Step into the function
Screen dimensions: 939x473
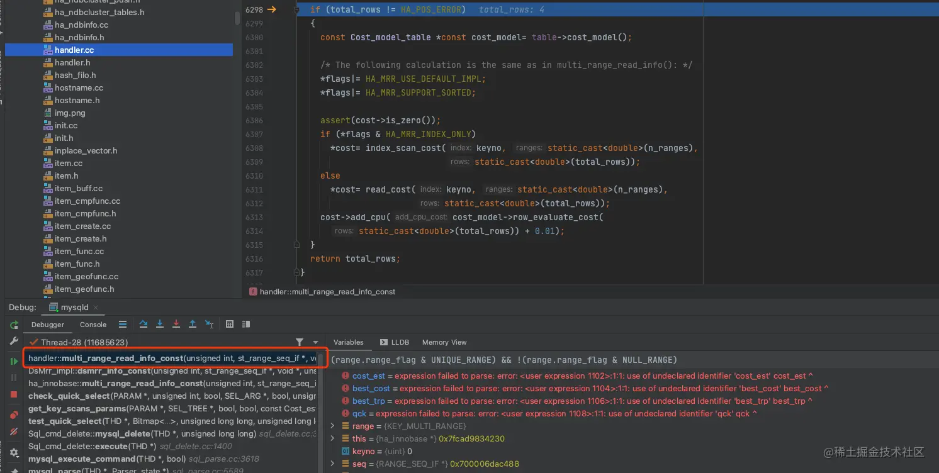160,325
